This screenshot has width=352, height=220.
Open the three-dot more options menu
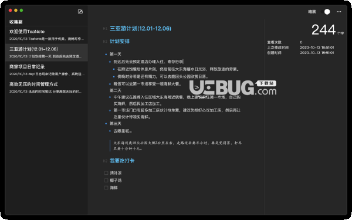click(339, 12)
